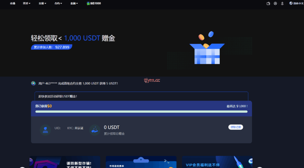Select 简体中文 language option
This screenshot has height=168, width=304.
tap(298, 4)
